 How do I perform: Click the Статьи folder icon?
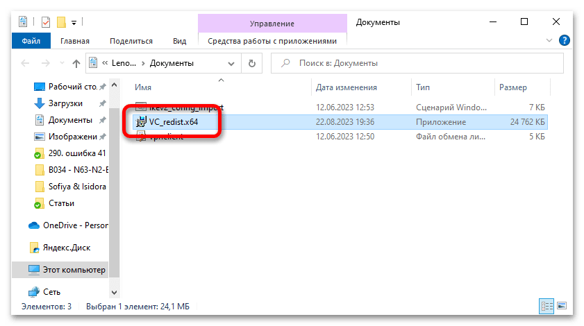tap(39, 203)
